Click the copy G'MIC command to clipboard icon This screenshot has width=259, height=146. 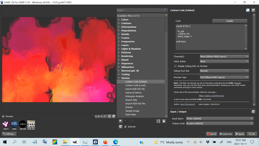tap(248, 10)
